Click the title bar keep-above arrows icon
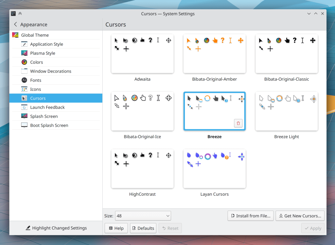 point(20,14)
